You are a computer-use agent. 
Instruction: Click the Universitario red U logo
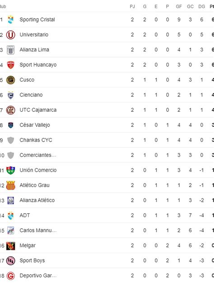(10, 35)
